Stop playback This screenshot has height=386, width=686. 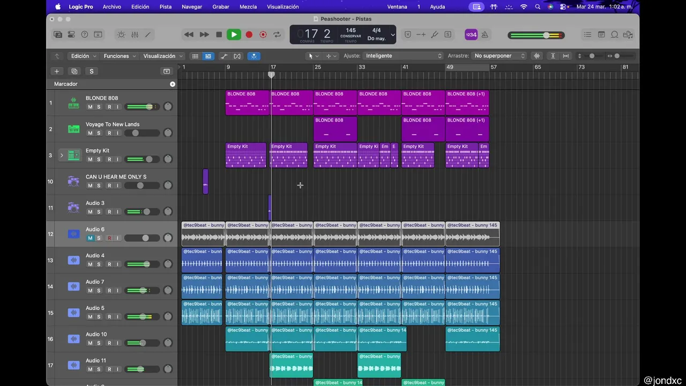(219, 34)
